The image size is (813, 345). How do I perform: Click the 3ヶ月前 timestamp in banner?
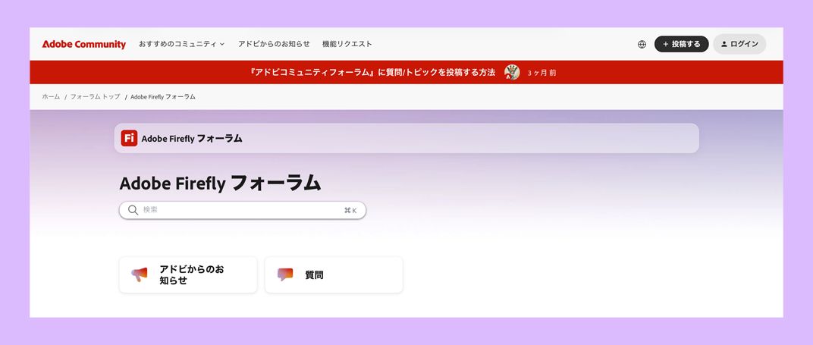point(541,73)
